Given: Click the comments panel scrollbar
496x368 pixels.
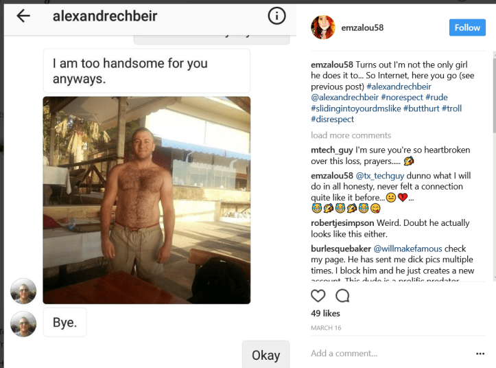Looking at the screenshot, I should coord(493,103).
